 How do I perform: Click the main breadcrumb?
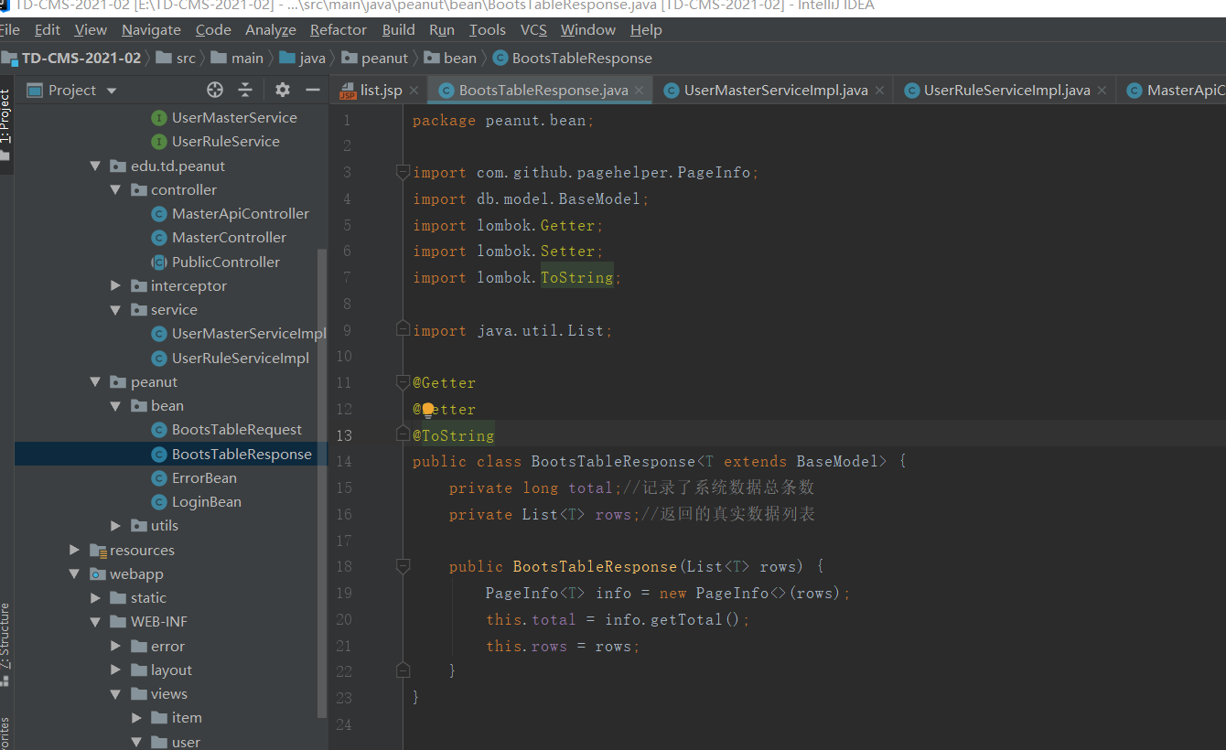point(237,58)
